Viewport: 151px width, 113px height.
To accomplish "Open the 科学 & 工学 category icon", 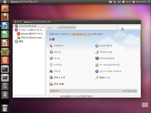I will 51,77.
